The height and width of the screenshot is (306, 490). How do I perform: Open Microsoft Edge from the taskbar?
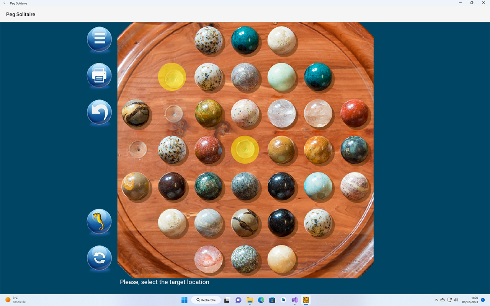tap(261, 300)
